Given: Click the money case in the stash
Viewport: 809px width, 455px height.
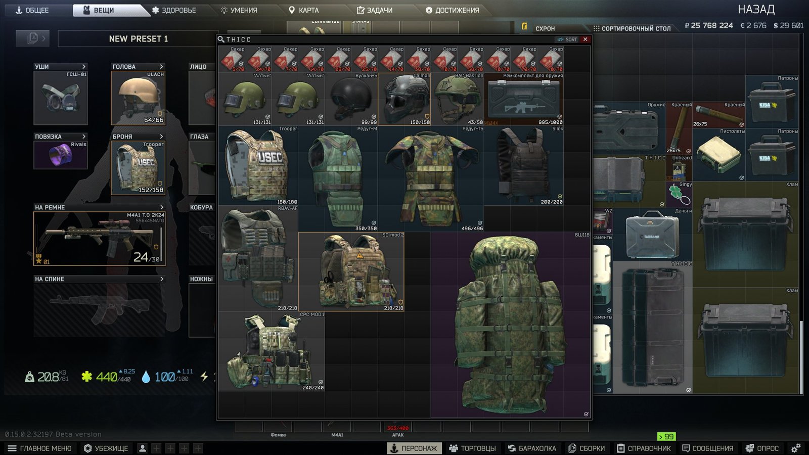Looking at the screenshot, I should click(x=652, y=234).
